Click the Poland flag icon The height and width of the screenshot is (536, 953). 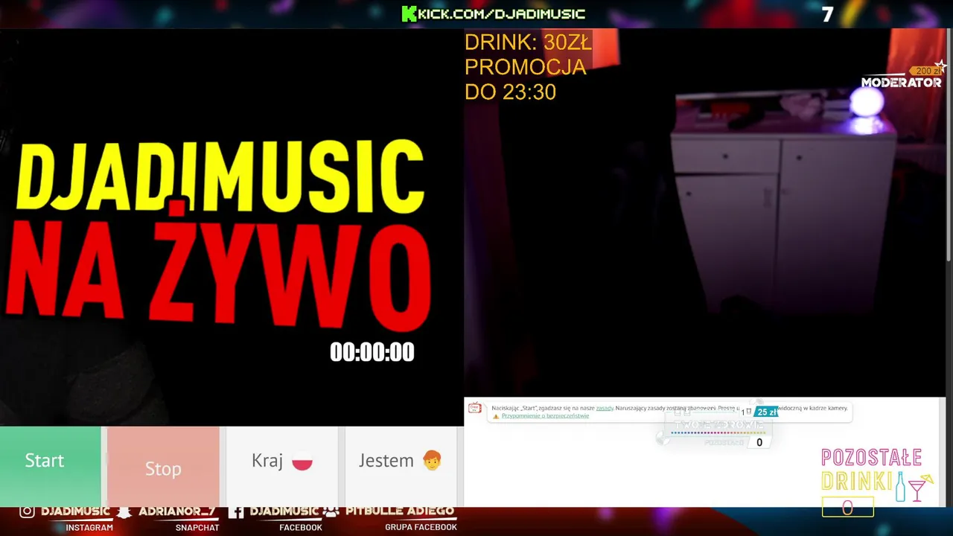pyautogui.click(x=302, y=462)
